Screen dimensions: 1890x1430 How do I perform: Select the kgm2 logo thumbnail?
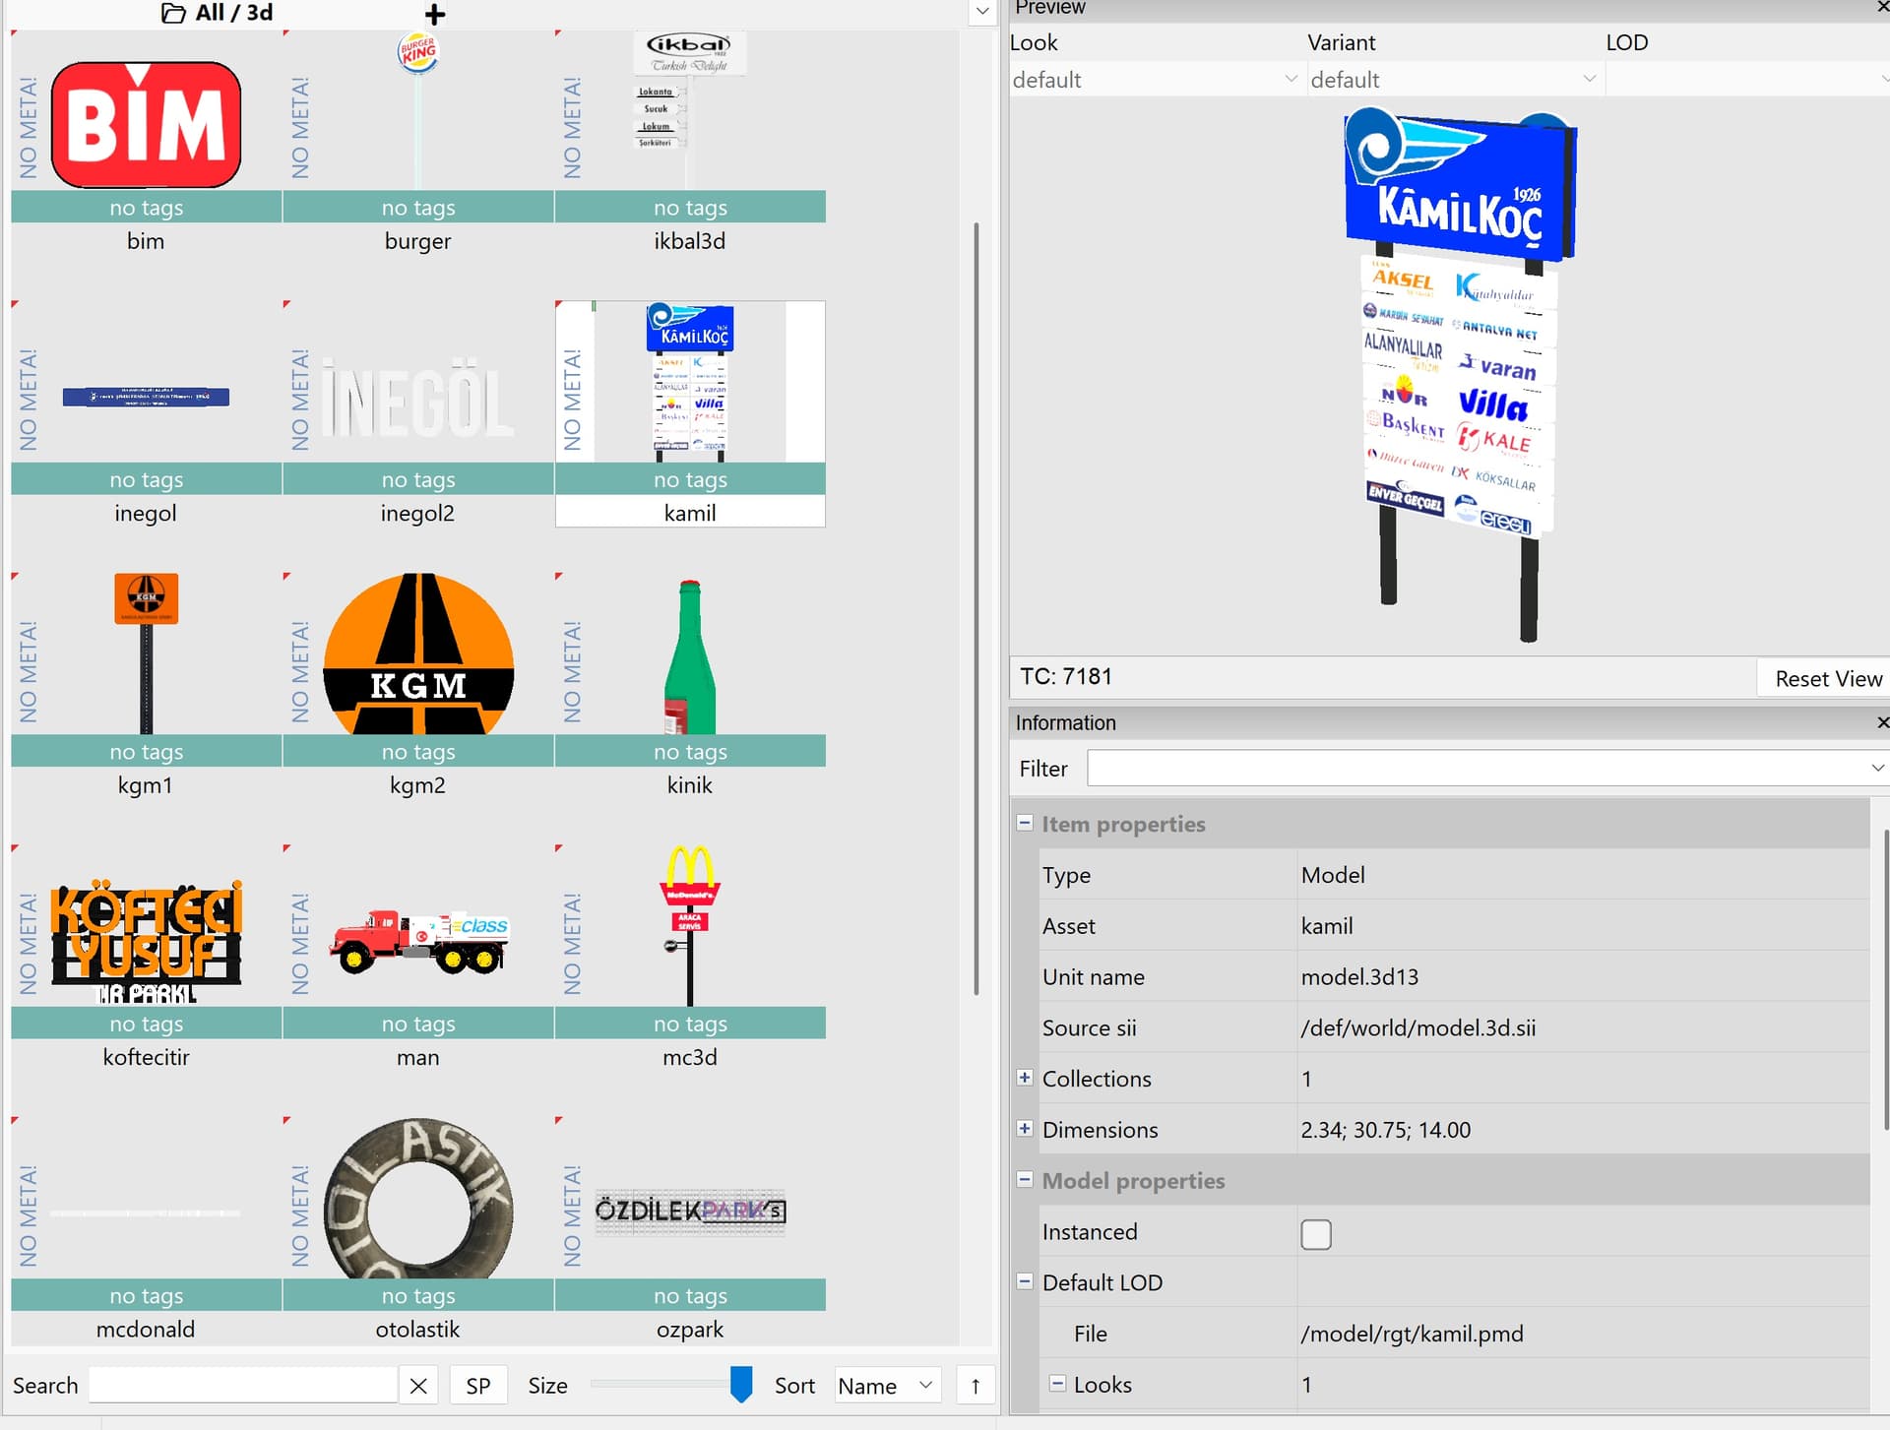pyautogui.click(x=417, y=653)
